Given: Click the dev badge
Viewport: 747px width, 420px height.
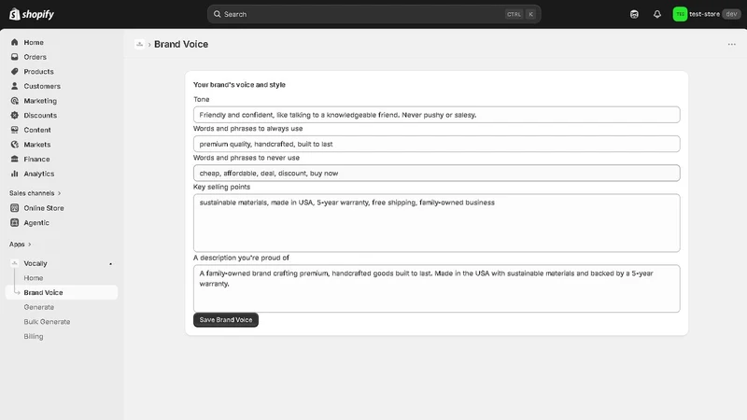Looking at the screenshot, I should (731, 14).
